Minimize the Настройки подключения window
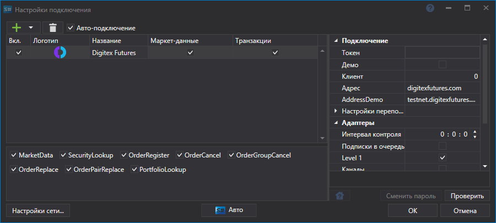The image size is (496, 223). point(449,8)
